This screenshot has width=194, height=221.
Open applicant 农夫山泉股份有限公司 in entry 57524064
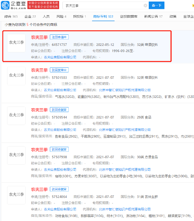pos(60,209)
